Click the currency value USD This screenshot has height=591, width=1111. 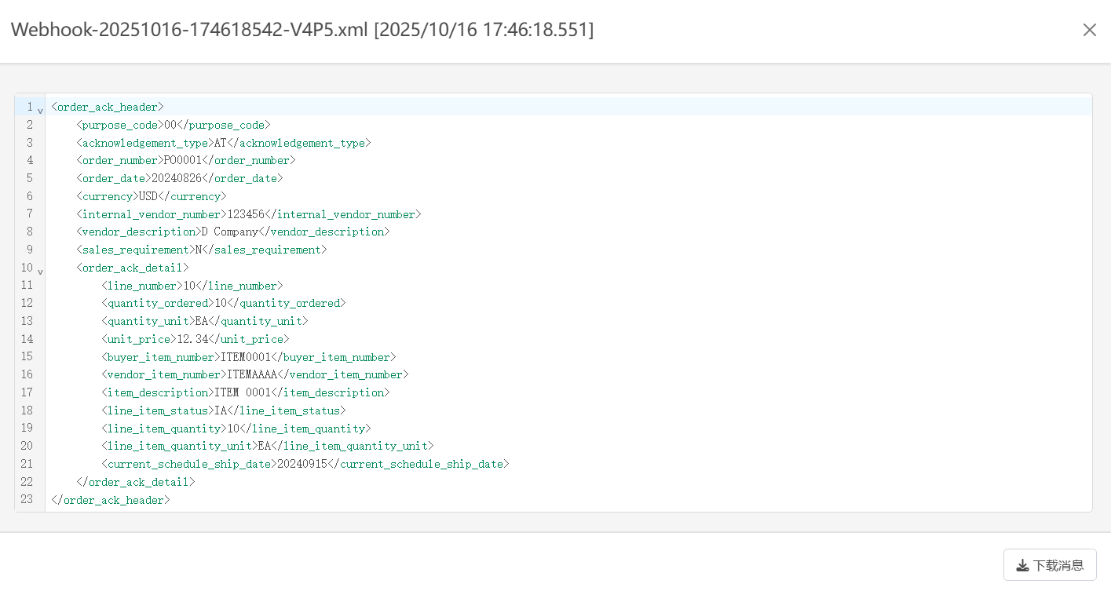pyautogui.click(x=147, y=195)
